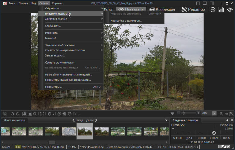The image size is (235, 150).
Task: Click the magnifier zoom tool
Action: click(x=35, y=114)
